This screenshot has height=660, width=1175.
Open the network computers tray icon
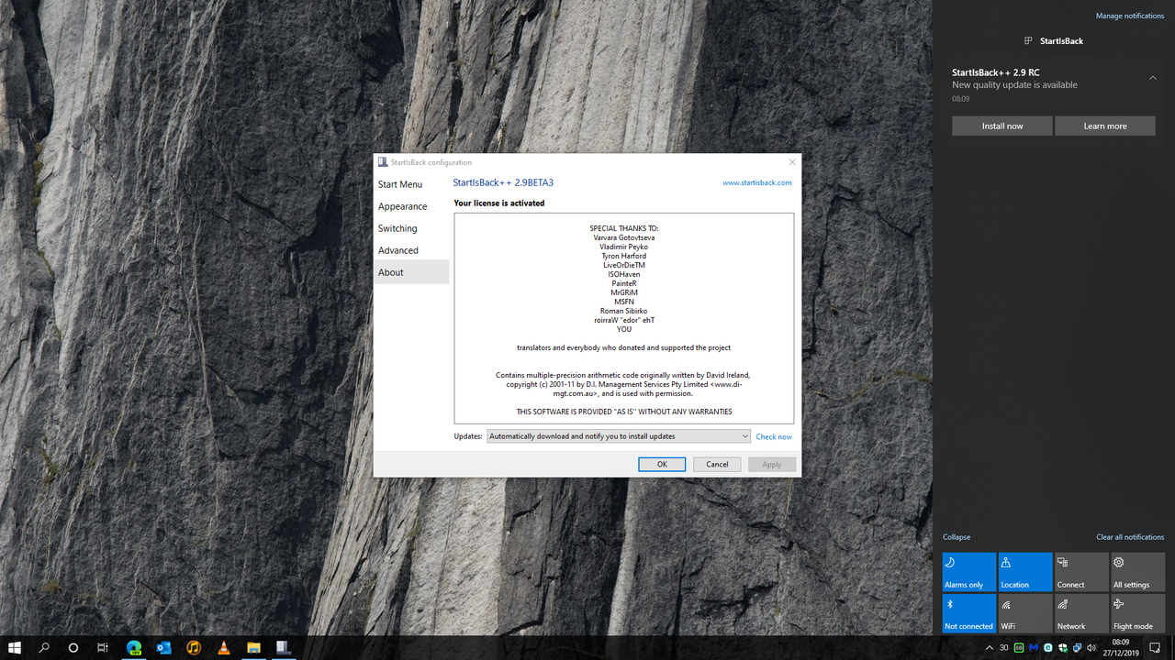pyautogui.click(x=1077, y=647)
